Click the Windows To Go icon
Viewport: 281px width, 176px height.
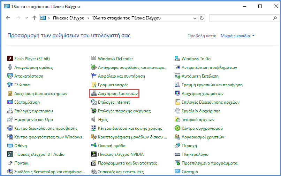(177, 58)
